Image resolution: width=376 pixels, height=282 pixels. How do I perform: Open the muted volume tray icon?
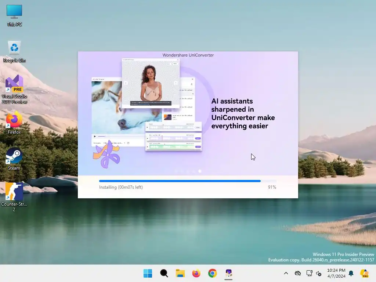(319, 273)
